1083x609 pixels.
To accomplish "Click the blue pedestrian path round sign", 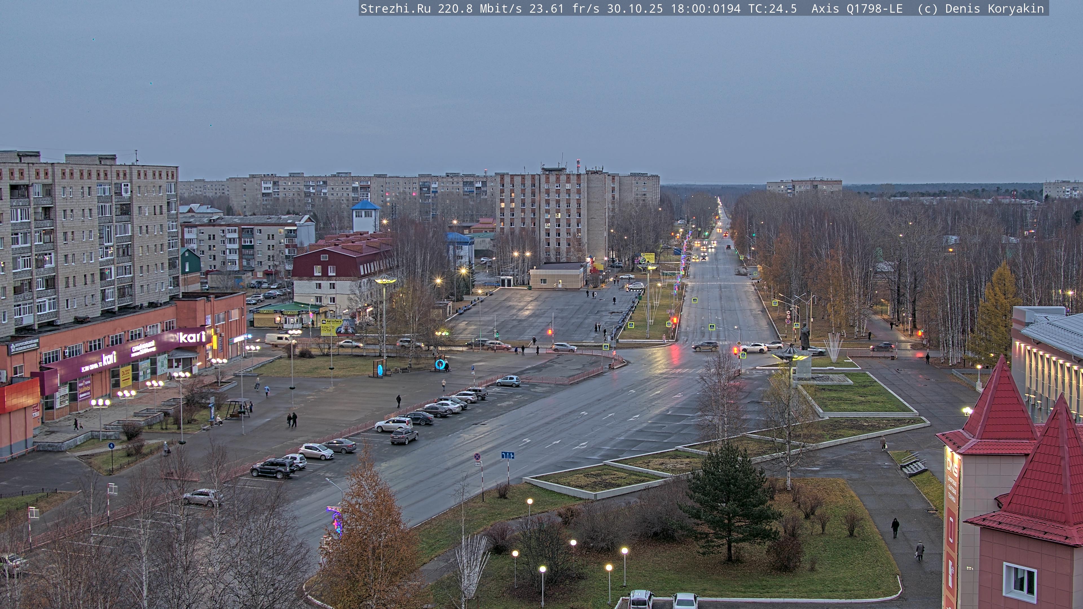I will 111,446.
